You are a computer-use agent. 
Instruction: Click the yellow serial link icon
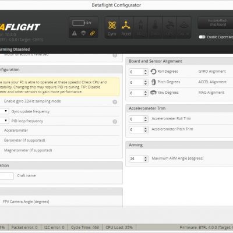(93, 33)
